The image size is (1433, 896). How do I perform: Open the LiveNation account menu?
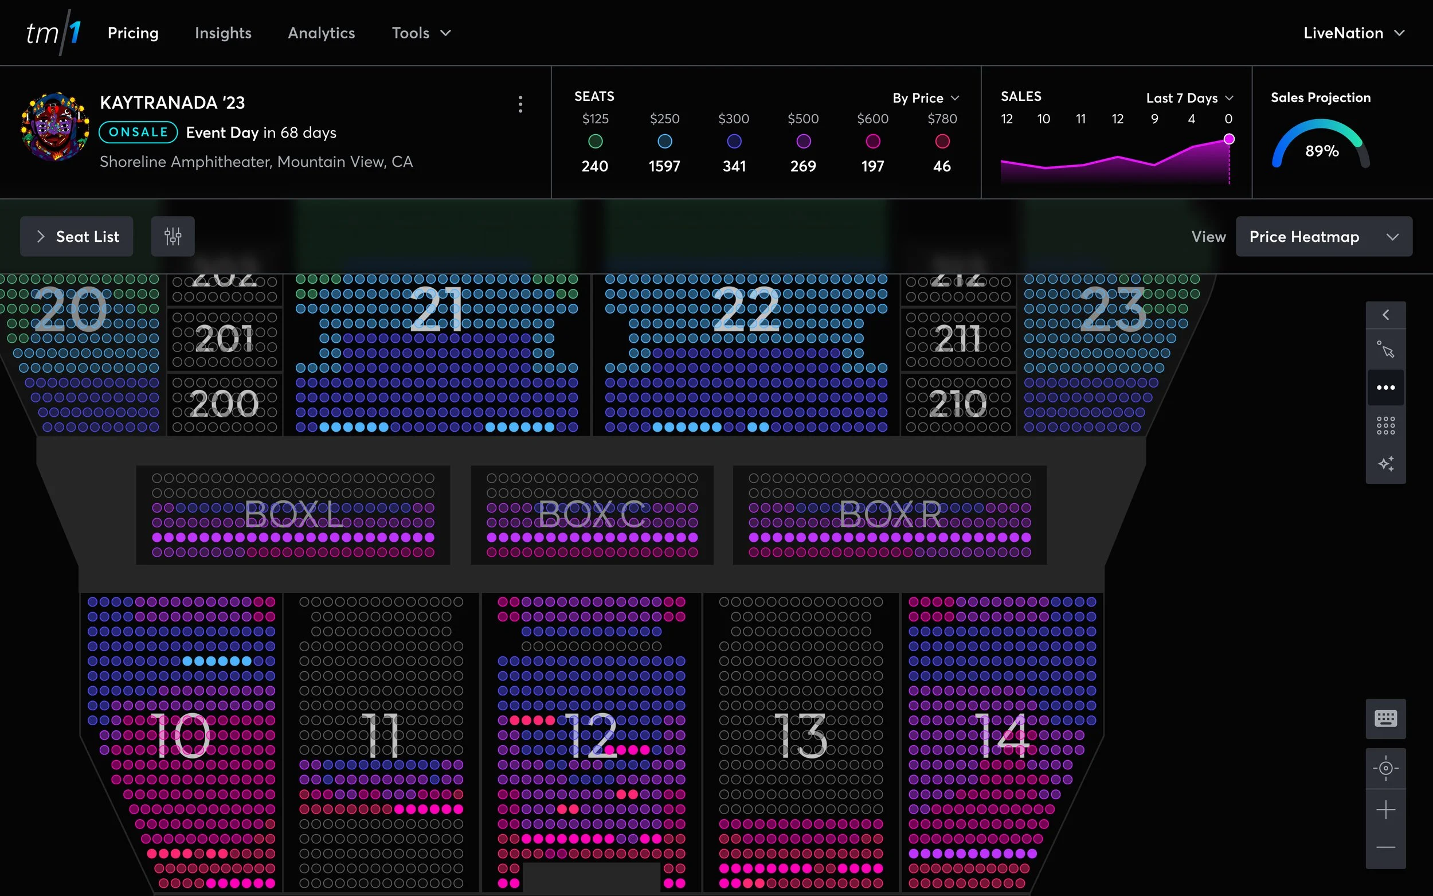(x=1353, y=33)
